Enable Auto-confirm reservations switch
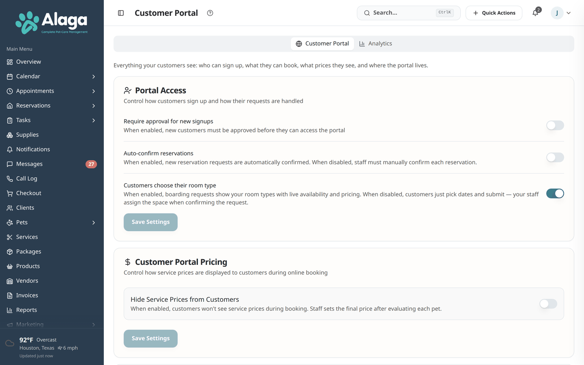 pyautogui.click(x=555, y=157)
